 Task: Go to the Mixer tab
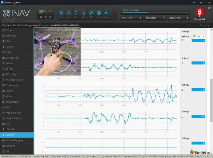tap(17, 41)
